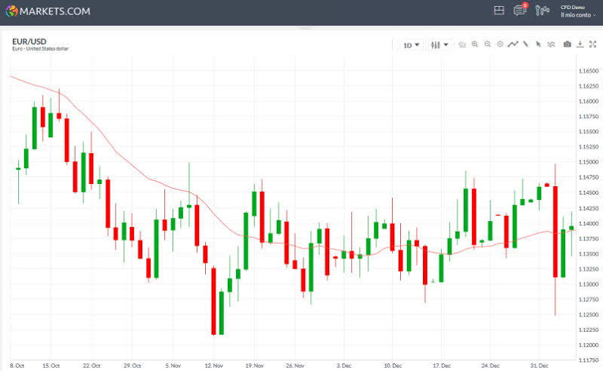Expand the 'Il mio conto' account menu
The width and height of the screenshot is (603, 371).
pyautogui.click(x=577, y=15)
